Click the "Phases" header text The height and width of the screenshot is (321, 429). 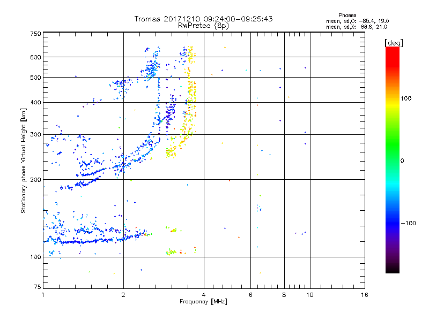[x=347, y=16]
